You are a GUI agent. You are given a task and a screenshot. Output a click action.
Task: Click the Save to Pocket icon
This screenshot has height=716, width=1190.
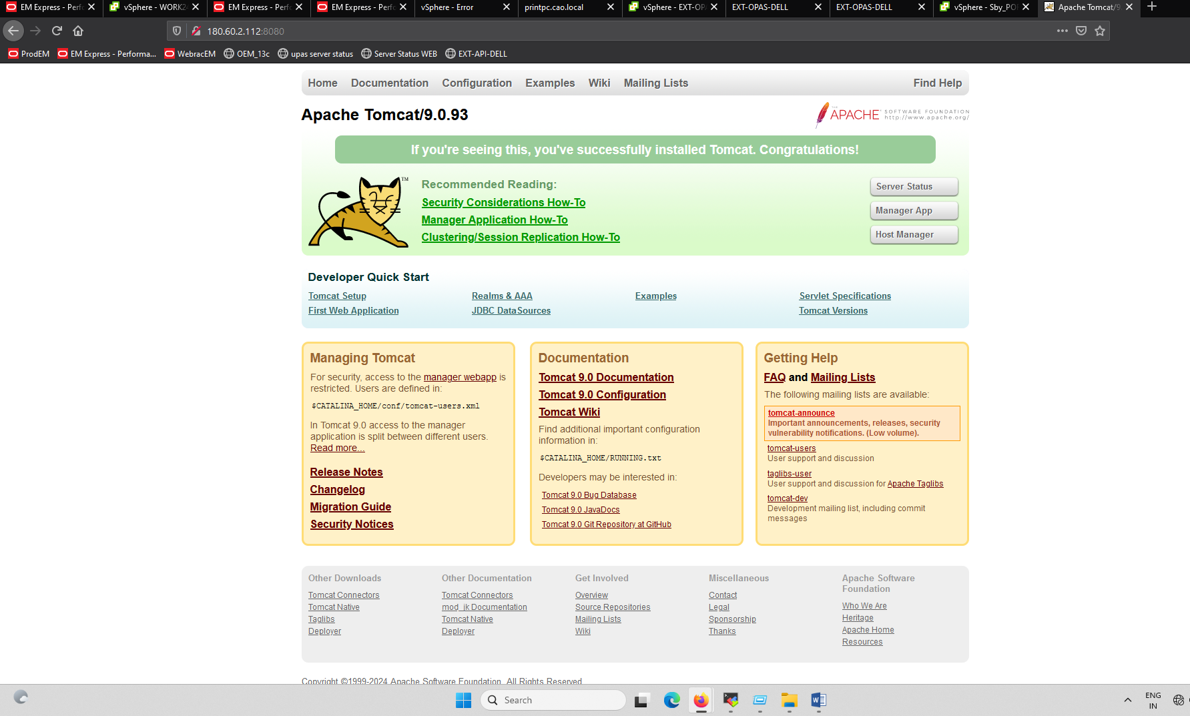pos(1081,31)
